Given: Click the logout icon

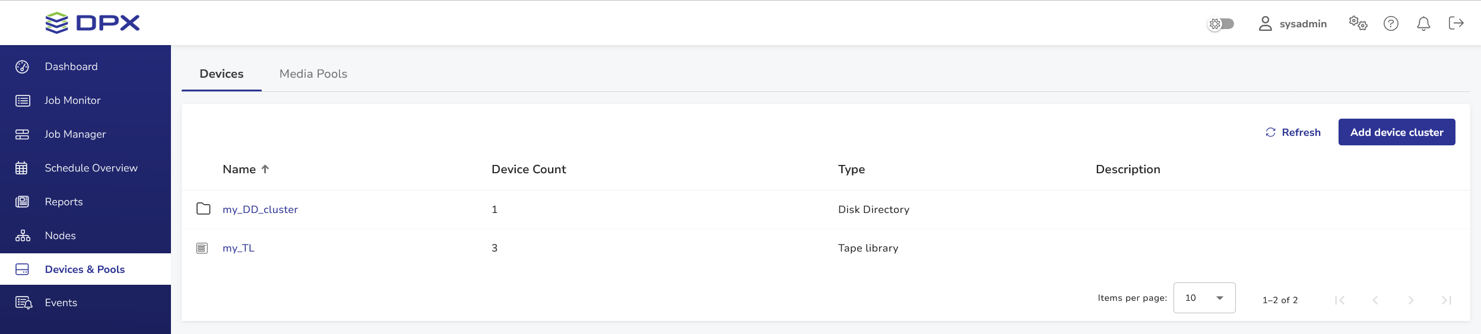Looking at the screenshot, I should click(1456, 23).
